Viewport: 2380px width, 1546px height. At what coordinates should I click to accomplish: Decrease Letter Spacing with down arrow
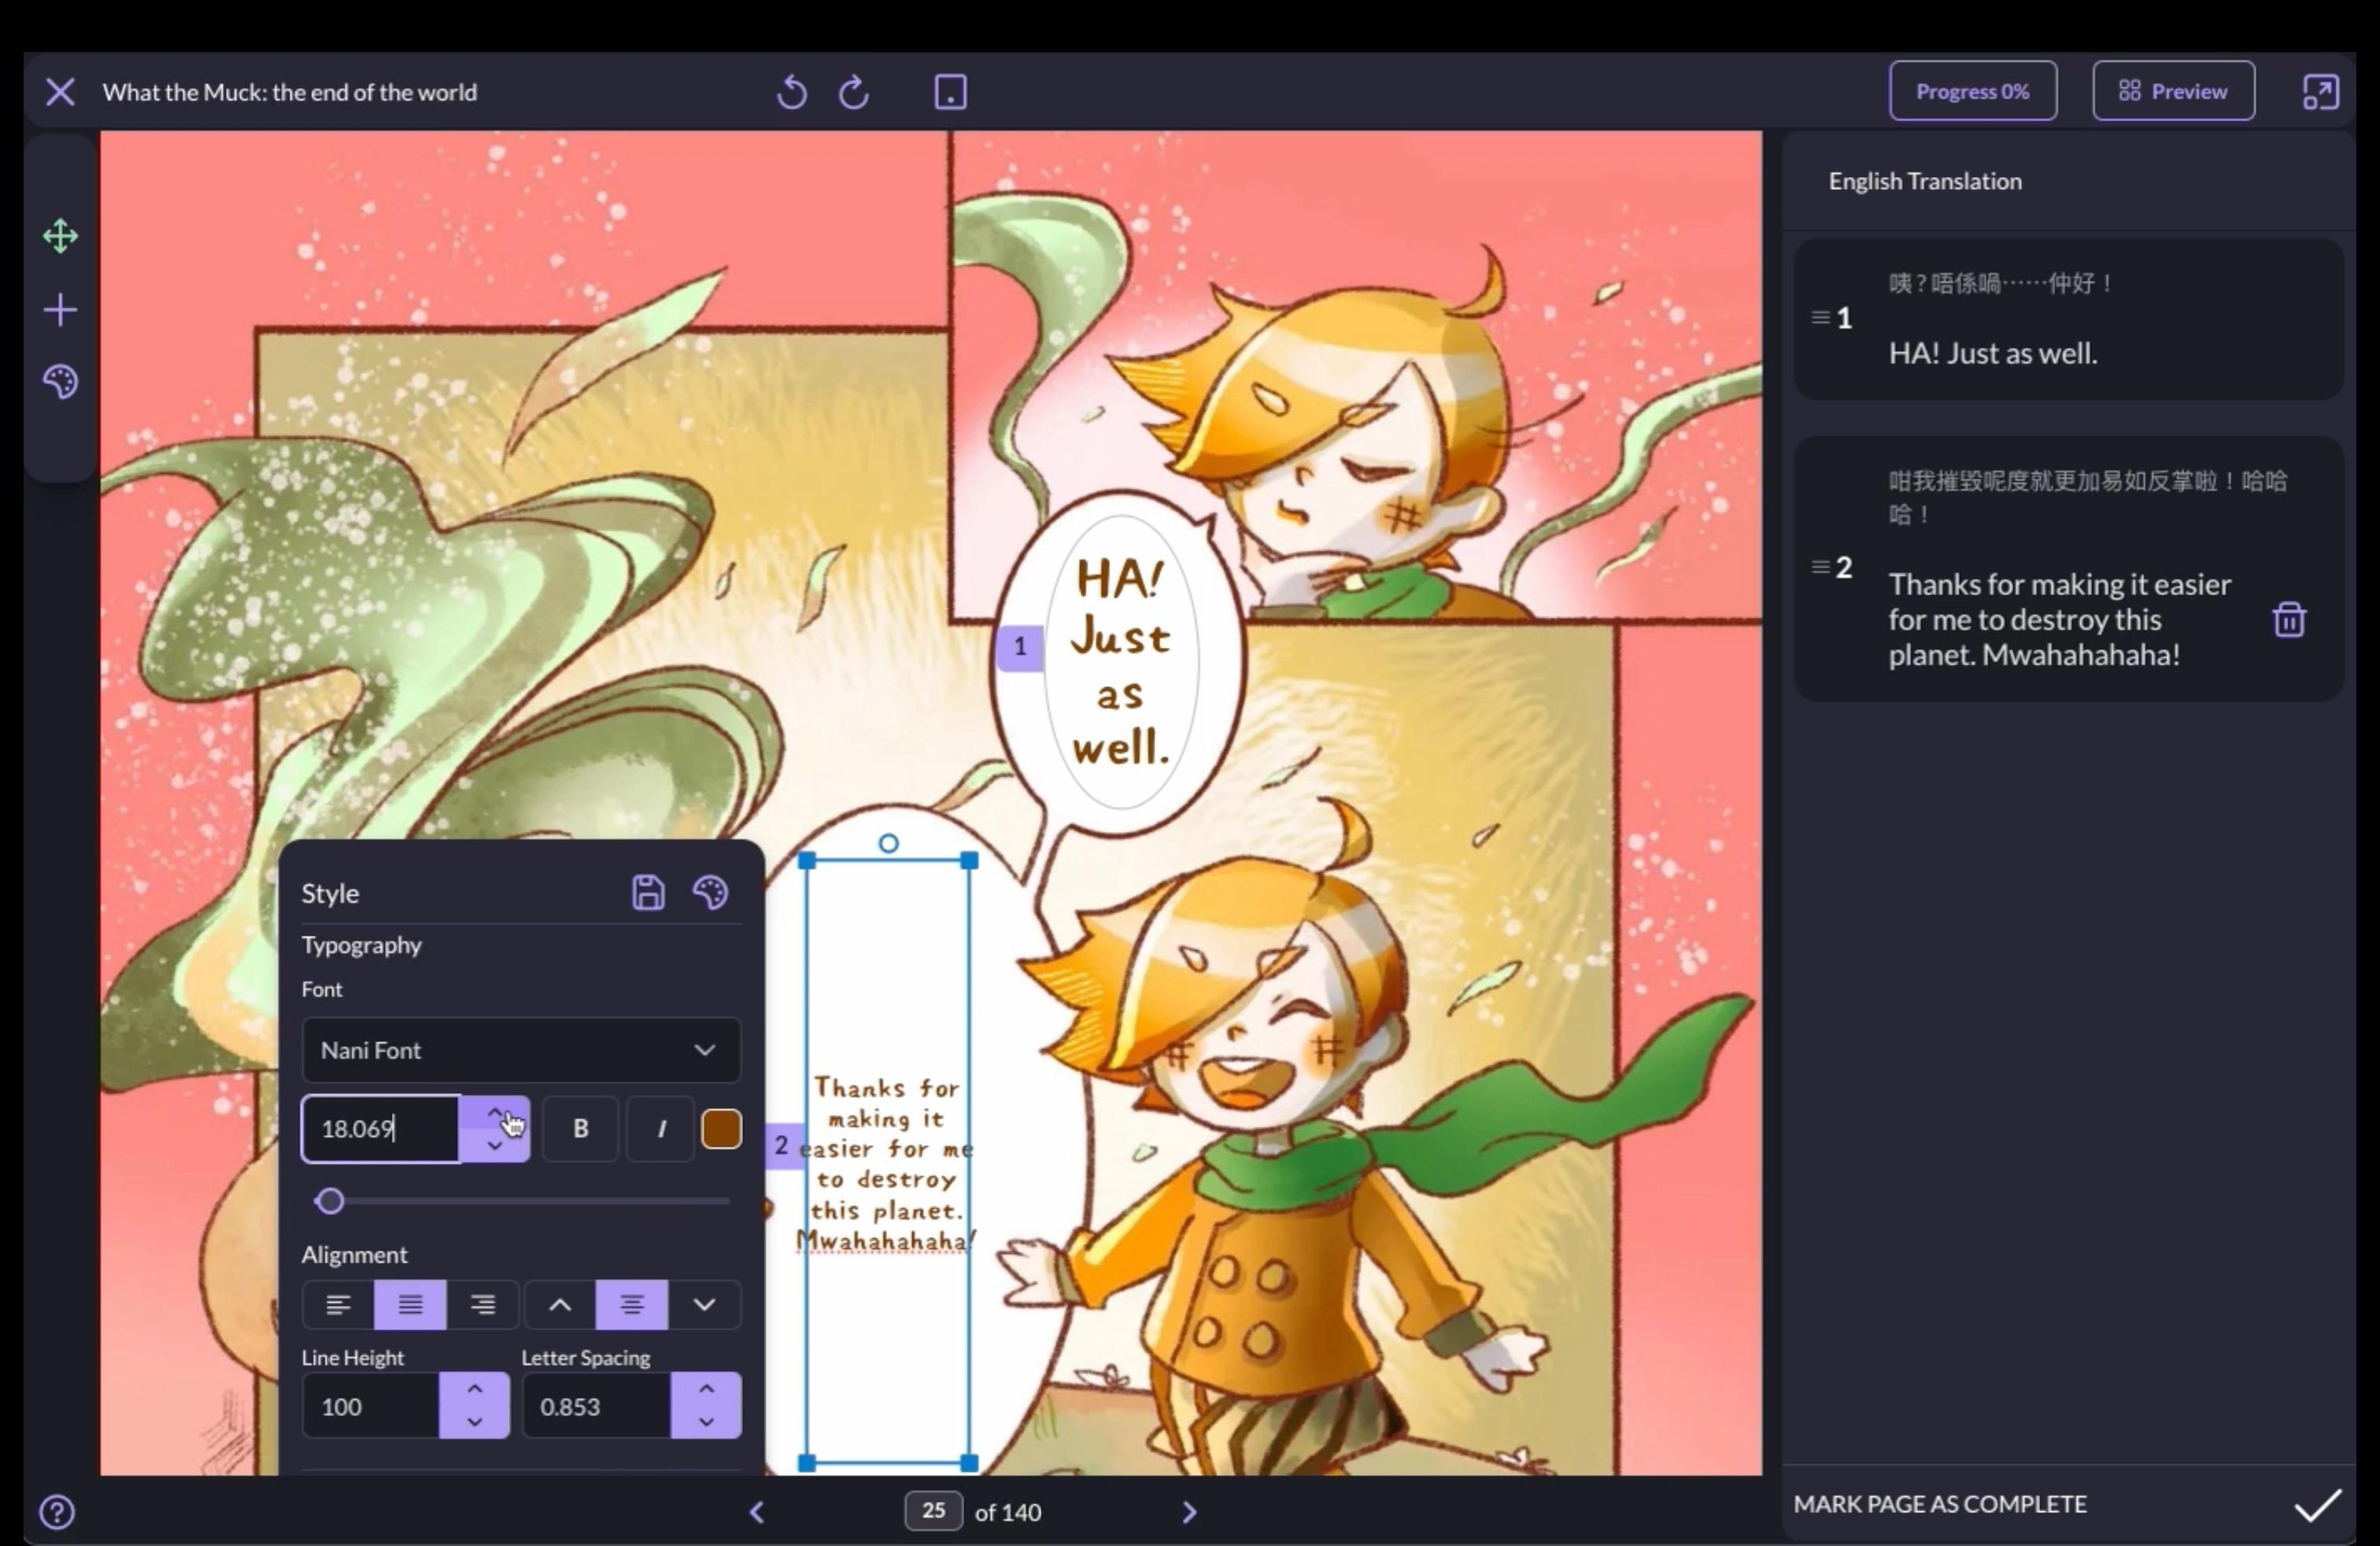tap(706, 1423)
